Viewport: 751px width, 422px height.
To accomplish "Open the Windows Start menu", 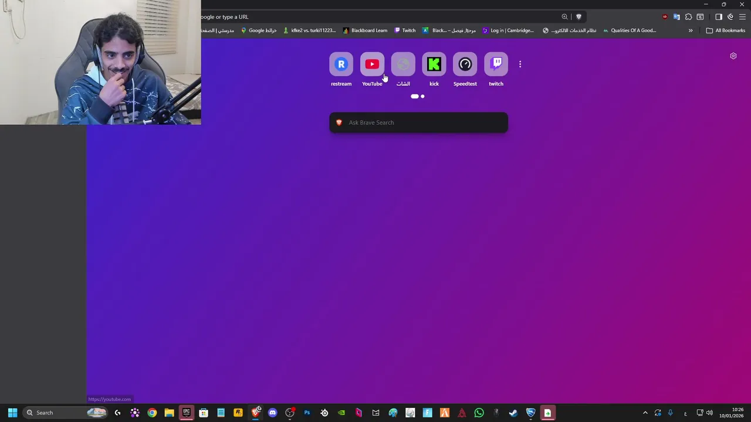I will 12,413.
